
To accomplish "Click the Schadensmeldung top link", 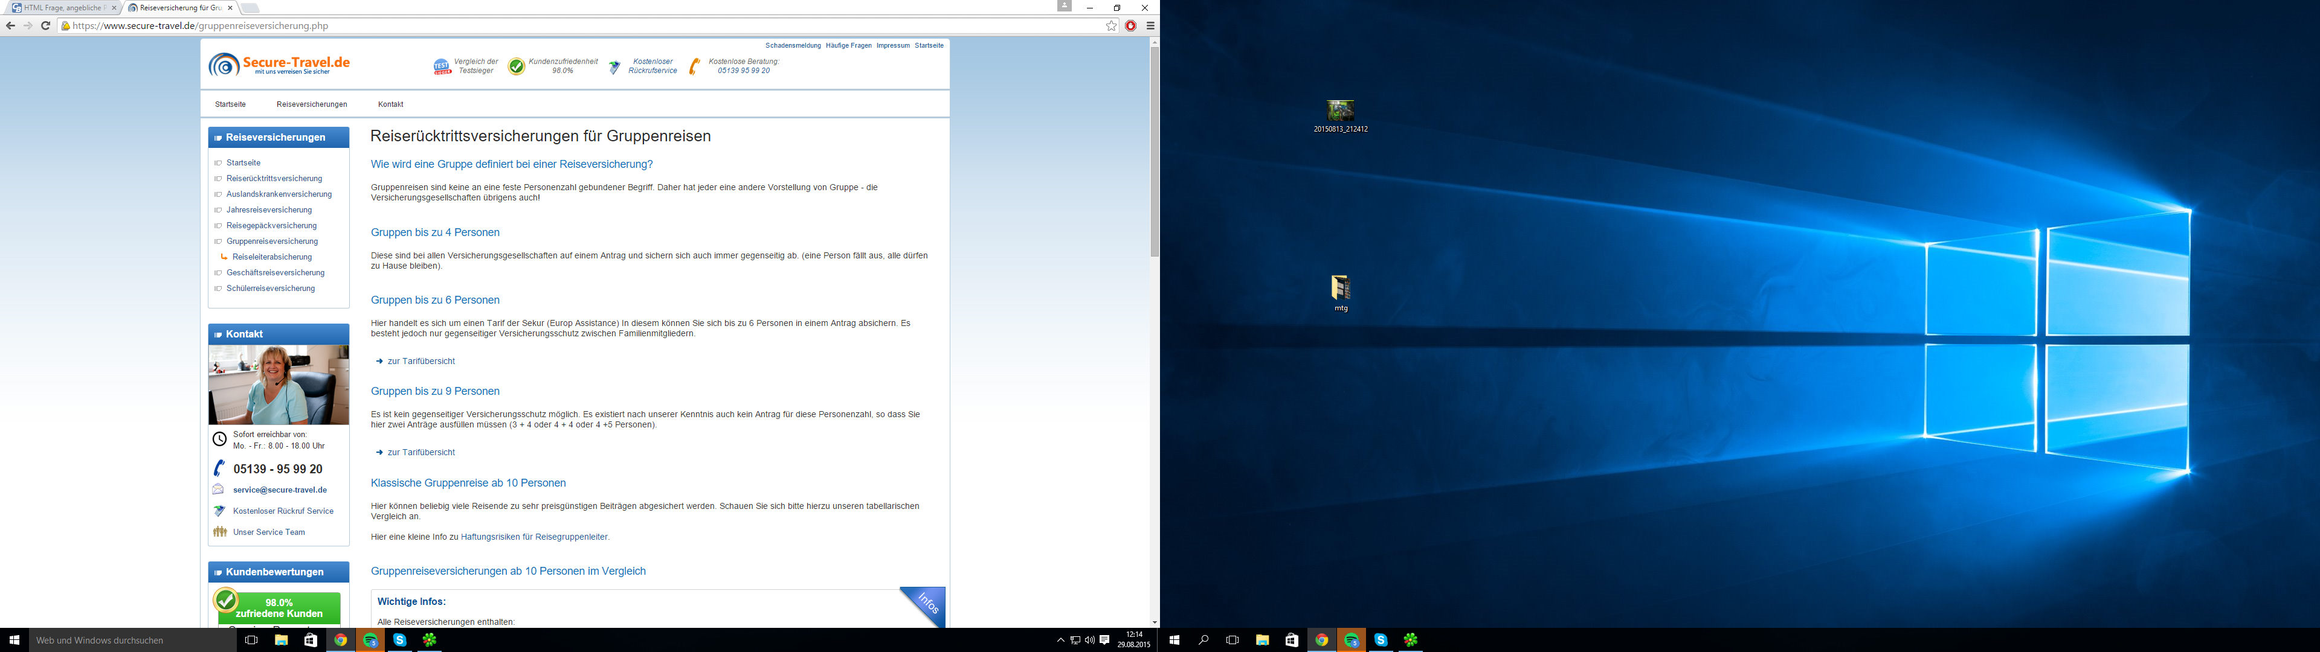I will click(x=793, y=45).
